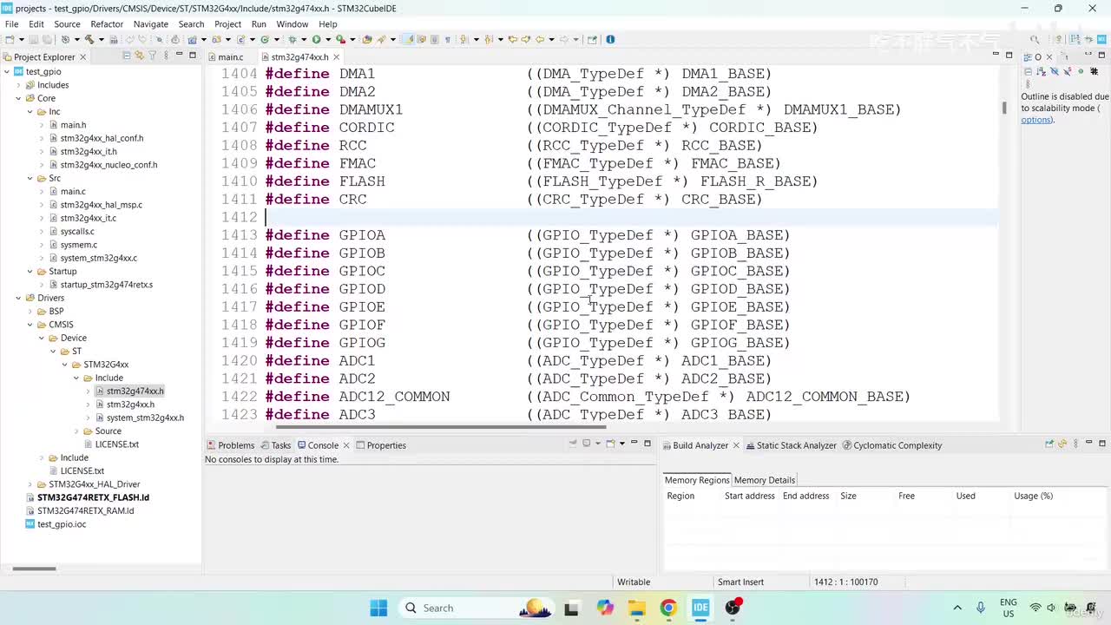1111x625 pixels.
Task: Open the Refactor menu
Action: (x=107, y=24)
